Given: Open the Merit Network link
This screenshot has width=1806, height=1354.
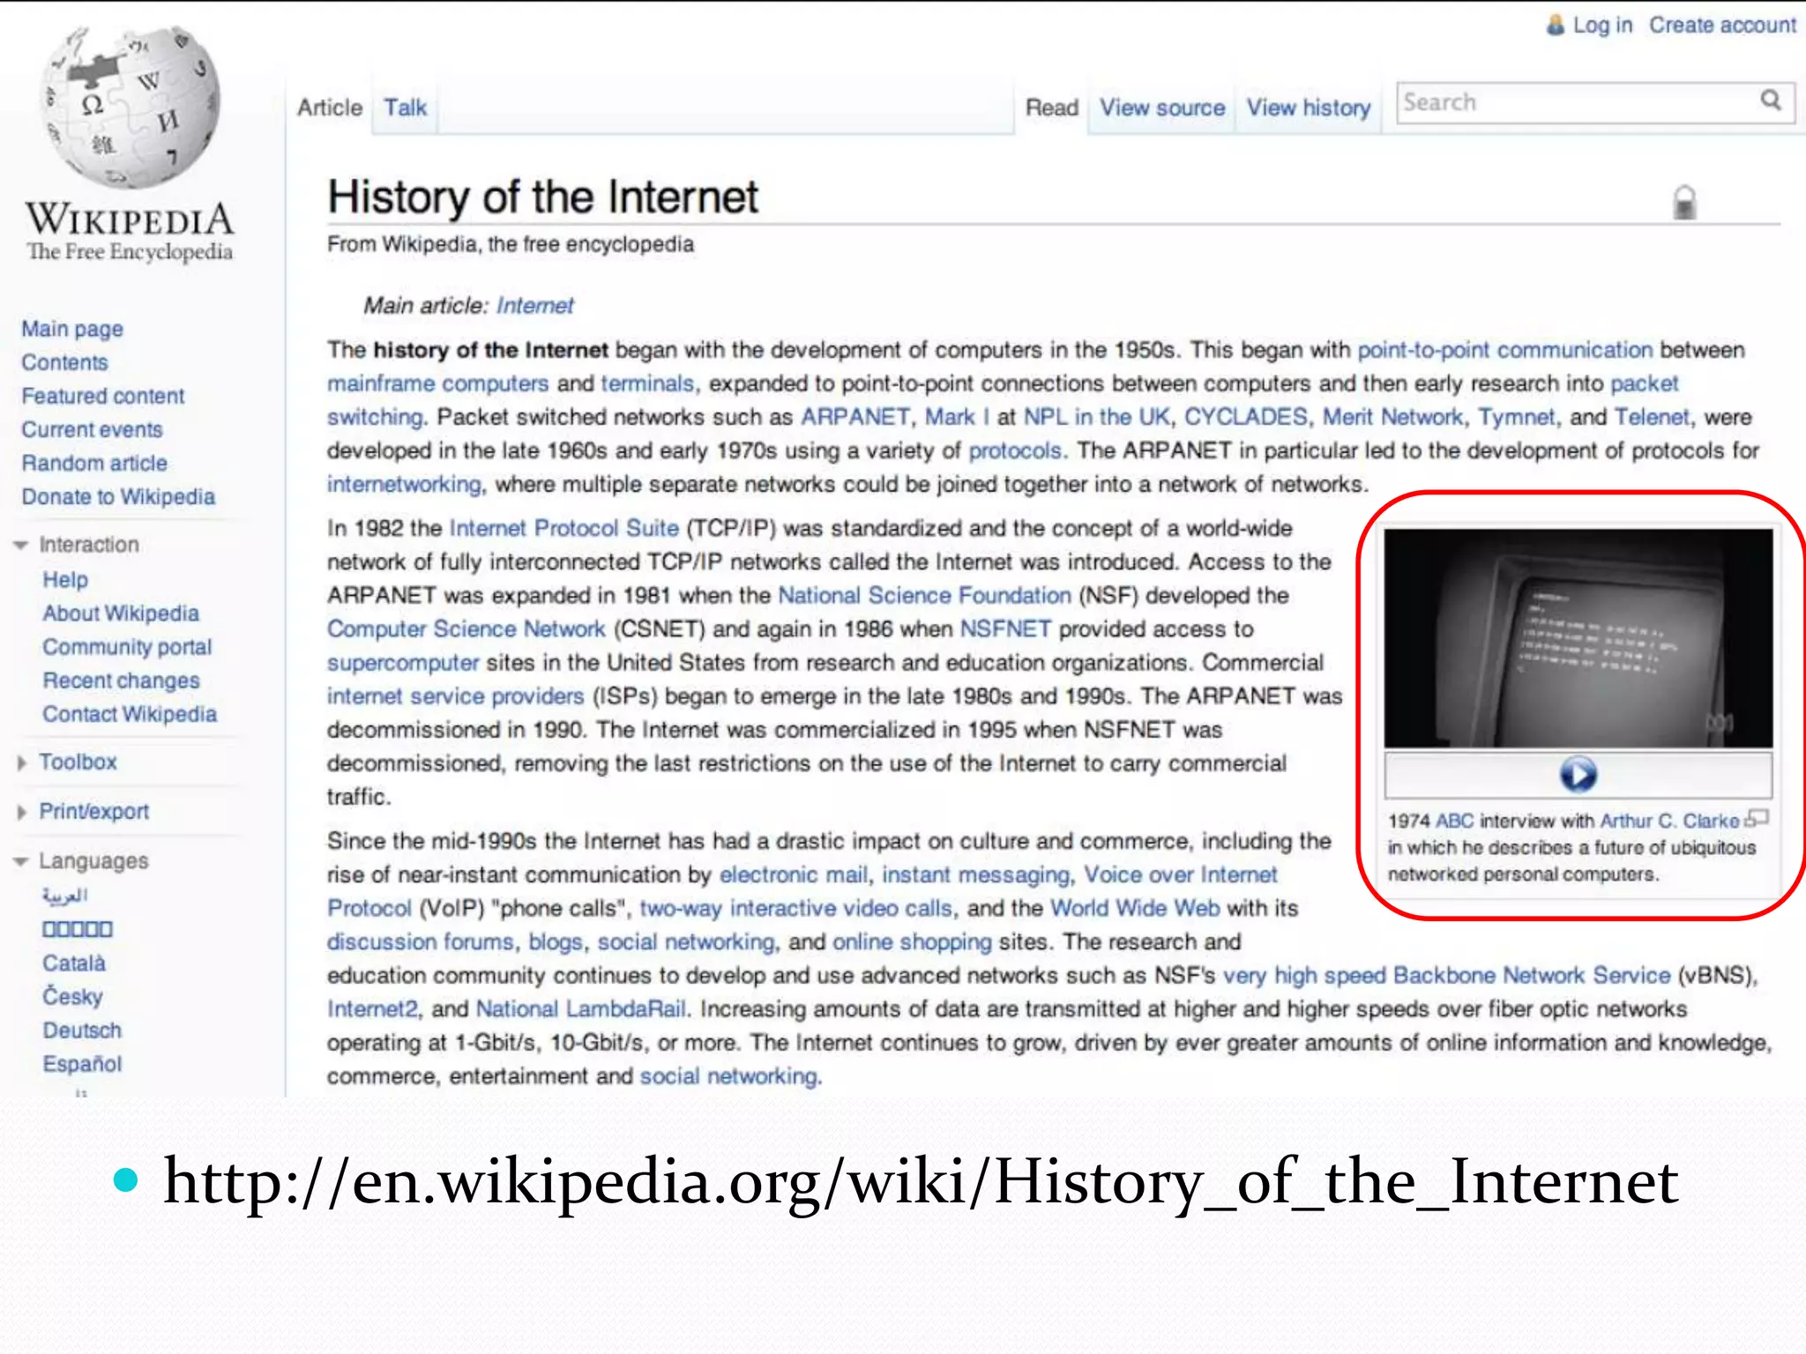Looking at the screenshot, I should [x=1392, y=417].
